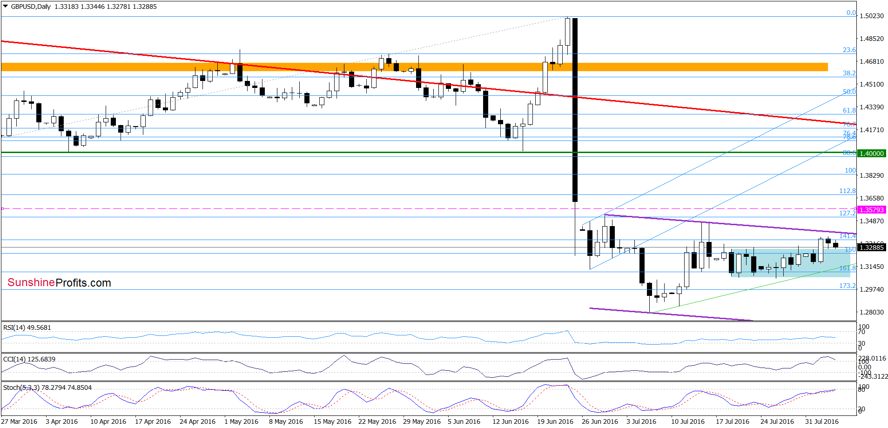Click the 10 Apr 2016 date label
Screen dimensions: 888x428
coord(108,421)
